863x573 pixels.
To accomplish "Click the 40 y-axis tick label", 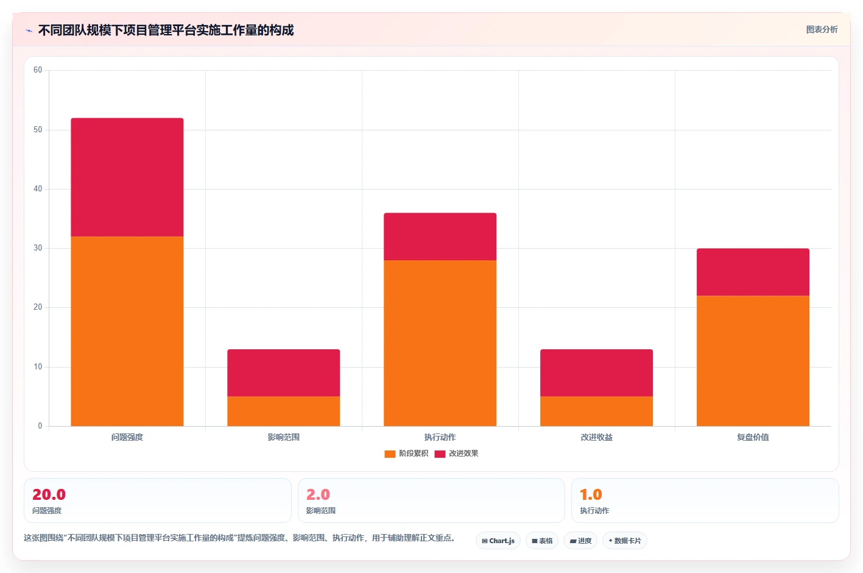I will click(x=38, y=189).
